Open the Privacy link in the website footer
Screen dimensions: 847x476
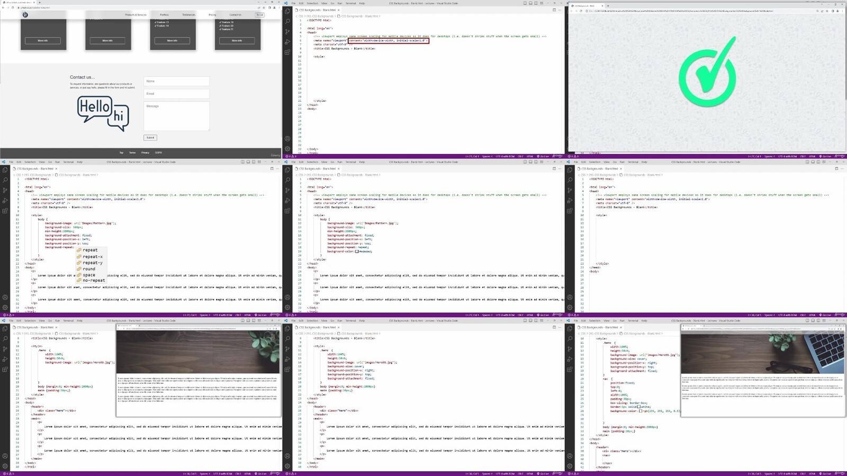pyautogui.click(x=145, y=152)
